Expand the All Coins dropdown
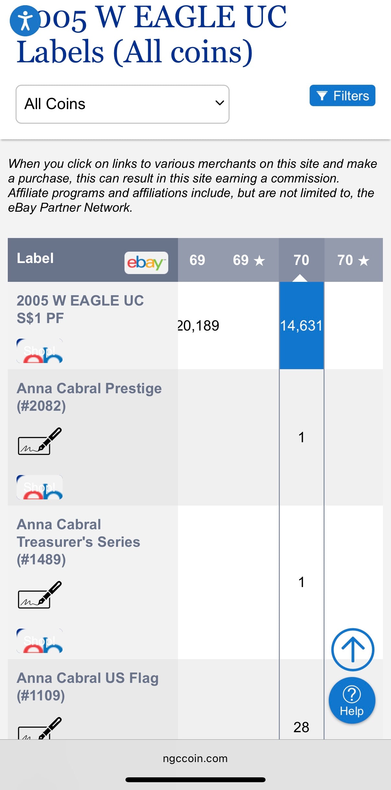 pyautogui.click(x=122, y=104)
